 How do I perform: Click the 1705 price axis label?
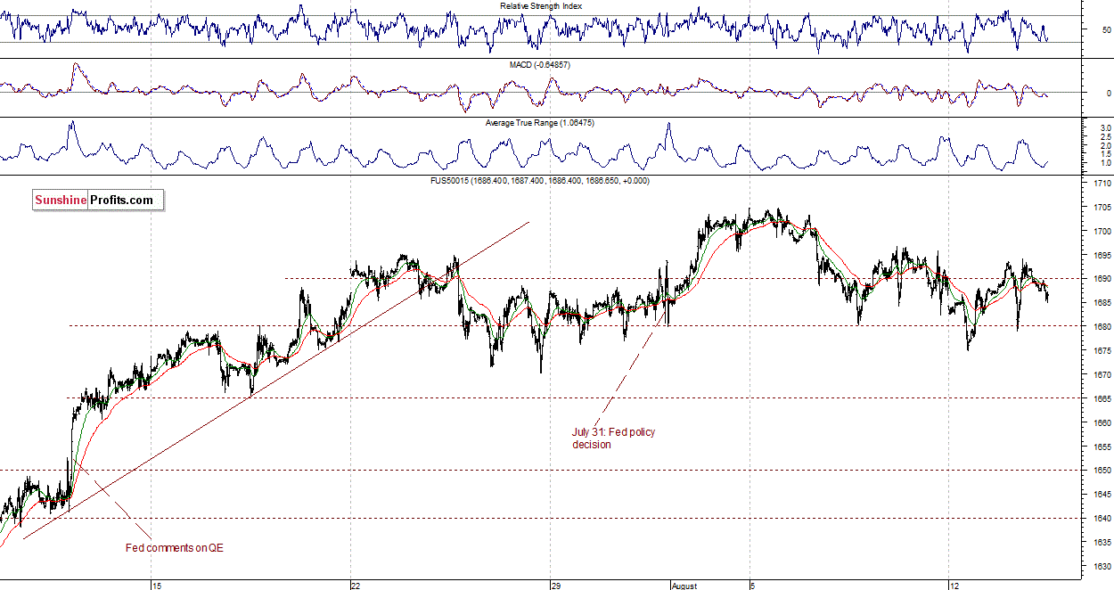click(1102, 207)
